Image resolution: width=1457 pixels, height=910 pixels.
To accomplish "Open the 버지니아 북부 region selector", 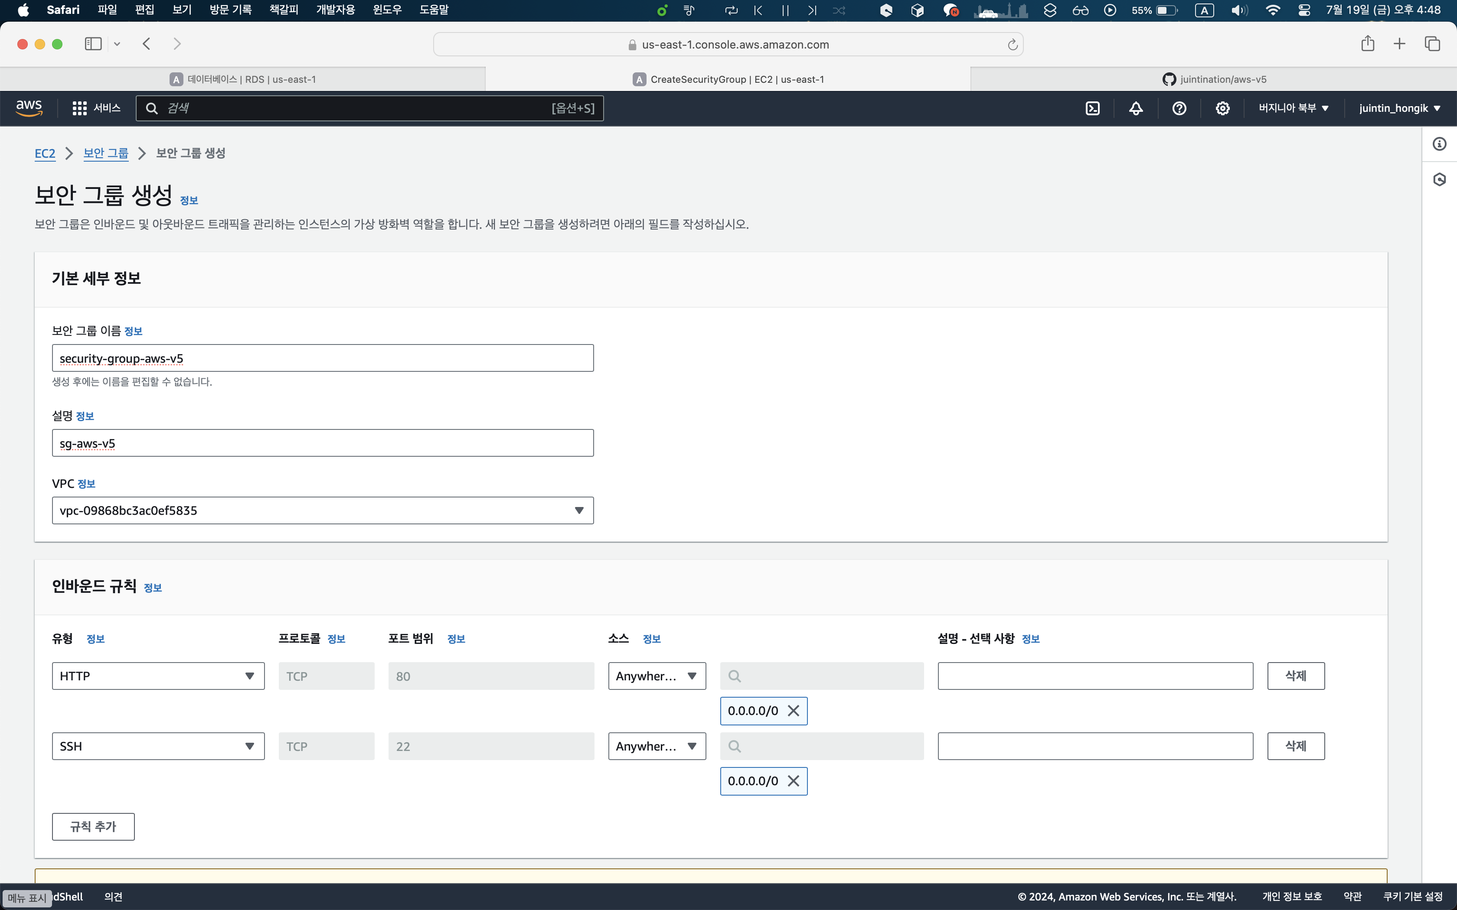I will tap(1293, 108).
